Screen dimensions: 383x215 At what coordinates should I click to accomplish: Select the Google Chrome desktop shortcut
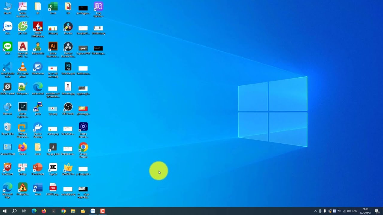pyautogui.click(x=83, y=150)
